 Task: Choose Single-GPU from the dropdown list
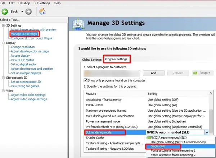(158, 146)
